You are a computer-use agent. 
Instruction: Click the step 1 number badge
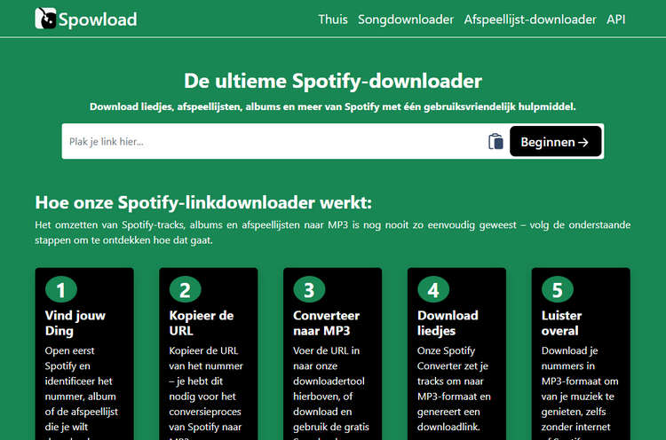(61, 289)
